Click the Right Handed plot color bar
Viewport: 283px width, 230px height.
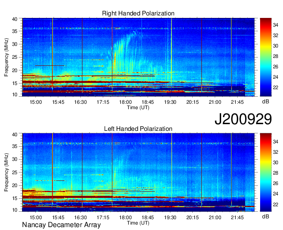tap(266, 57)
